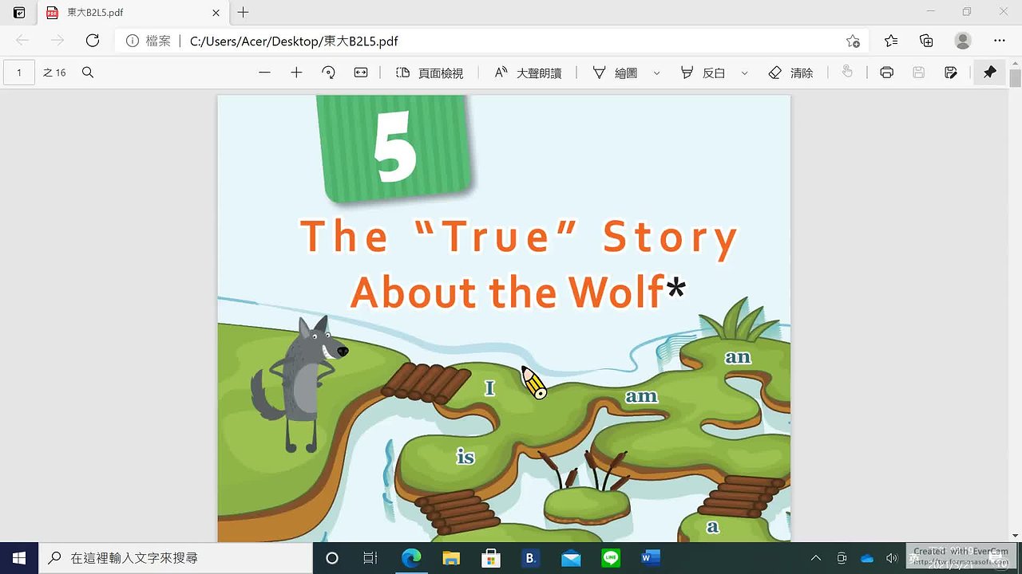
Task: Unpin the PDF toolbar
Action: tap(990, 73)
